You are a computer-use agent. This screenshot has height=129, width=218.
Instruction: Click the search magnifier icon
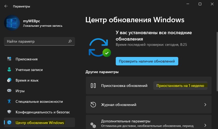(x=70, y=41)
